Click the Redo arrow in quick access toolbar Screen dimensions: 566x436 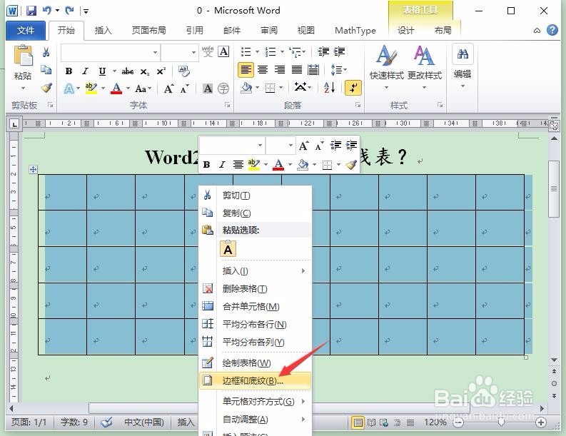[x=69, y=11]
